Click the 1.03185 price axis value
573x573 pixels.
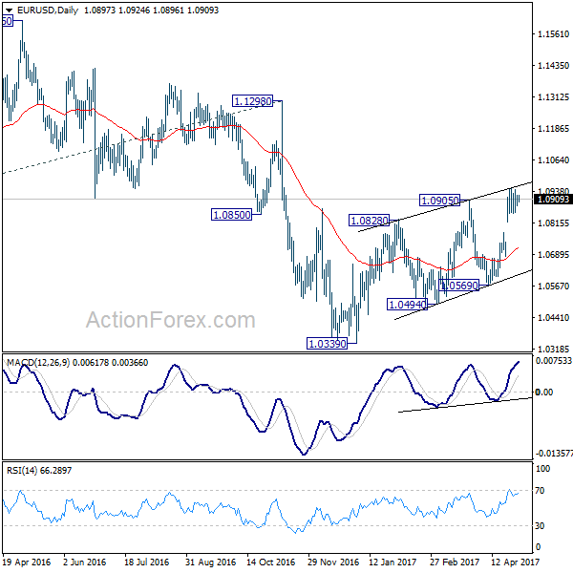click(554, 349)
